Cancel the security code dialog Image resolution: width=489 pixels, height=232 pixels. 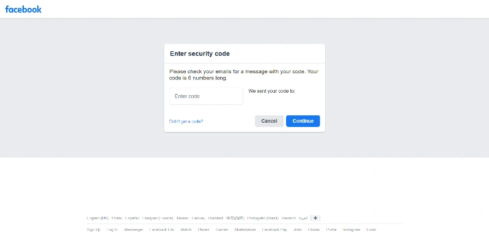pyautogui.click(x=269, y=121)
